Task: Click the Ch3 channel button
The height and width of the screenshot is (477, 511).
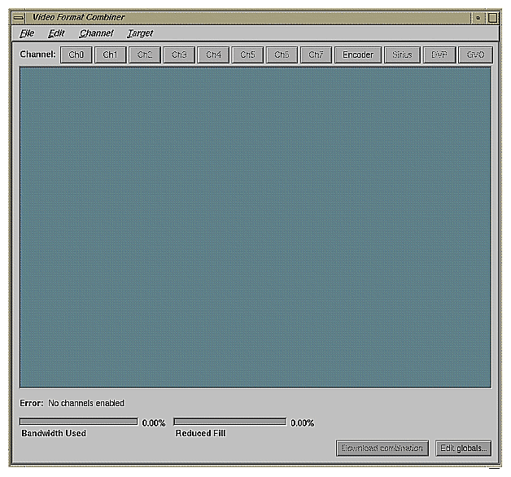Action: tap(179, 55)
